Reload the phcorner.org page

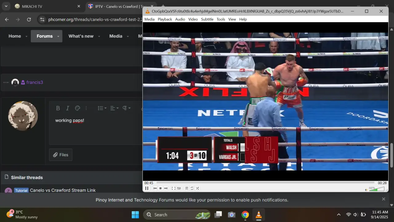click(29, 19)
